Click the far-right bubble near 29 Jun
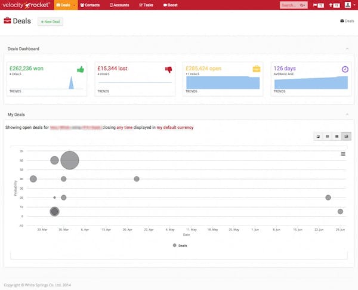358x290 pixels. (340, 211)
